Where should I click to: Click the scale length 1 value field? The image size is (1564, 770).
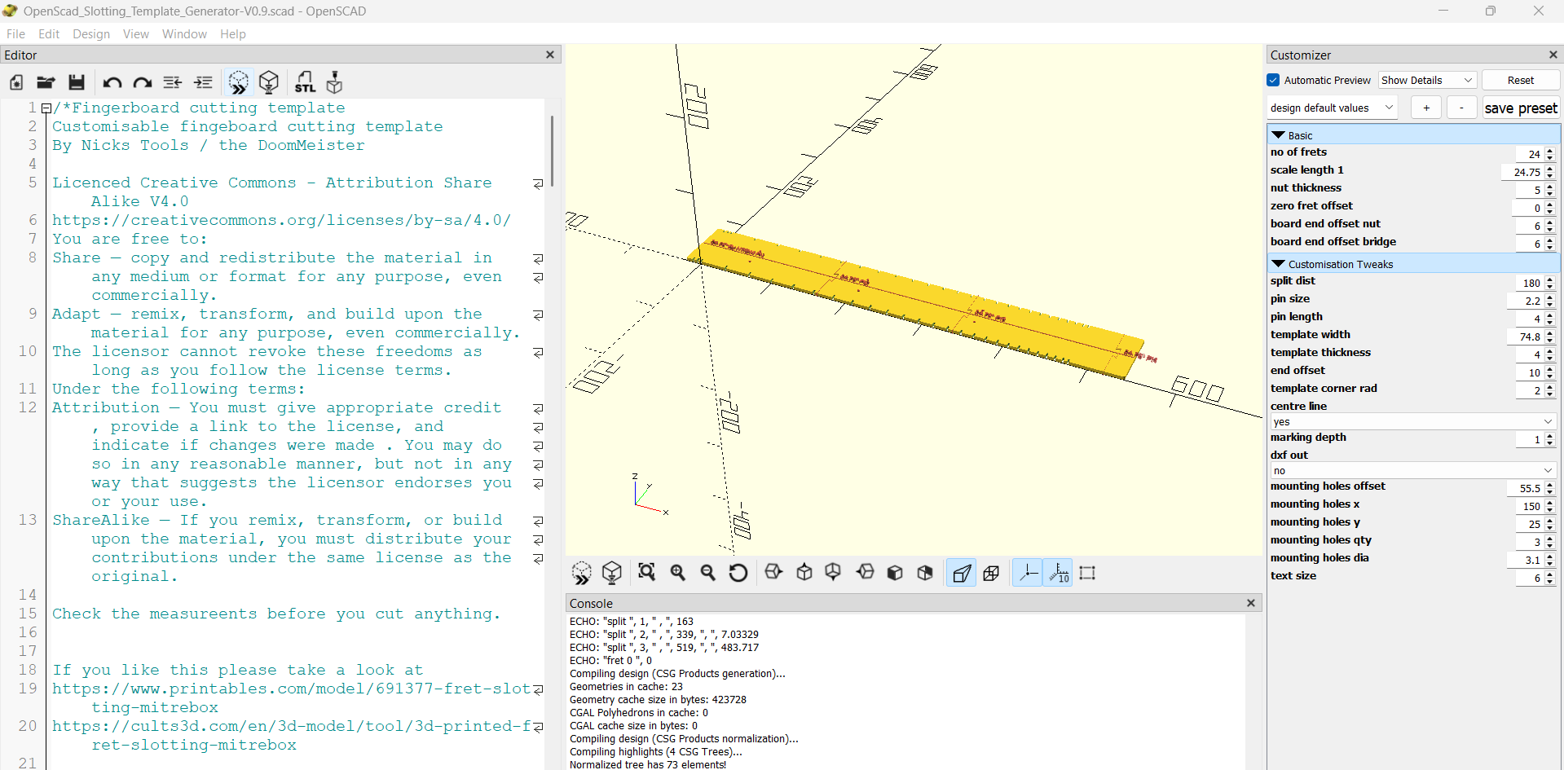(x=1522, y=172)
